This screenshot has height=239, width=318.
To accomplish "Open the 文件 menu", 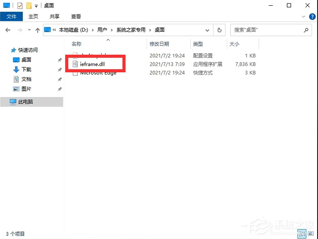I will pos(11,16).
